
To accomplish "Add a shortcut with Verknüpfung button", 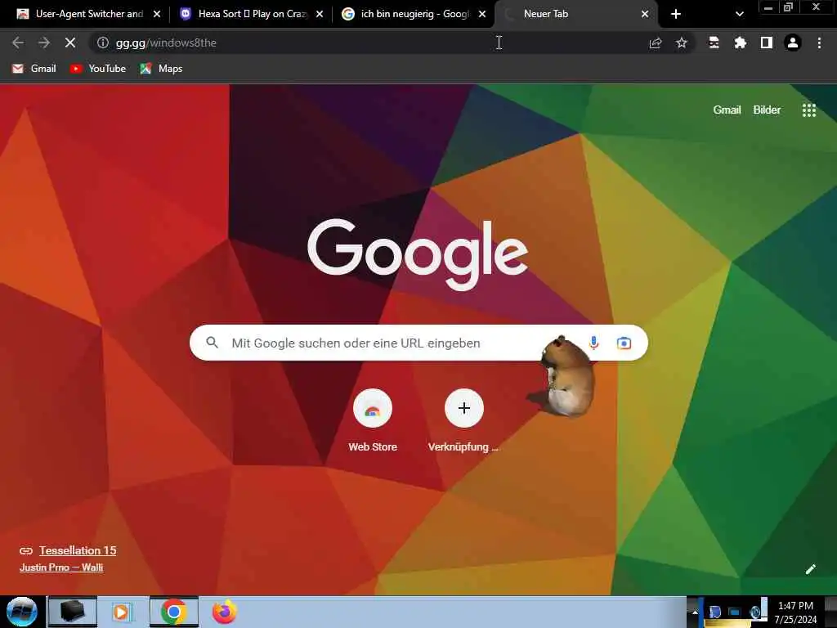I will [x=463, y=421].
